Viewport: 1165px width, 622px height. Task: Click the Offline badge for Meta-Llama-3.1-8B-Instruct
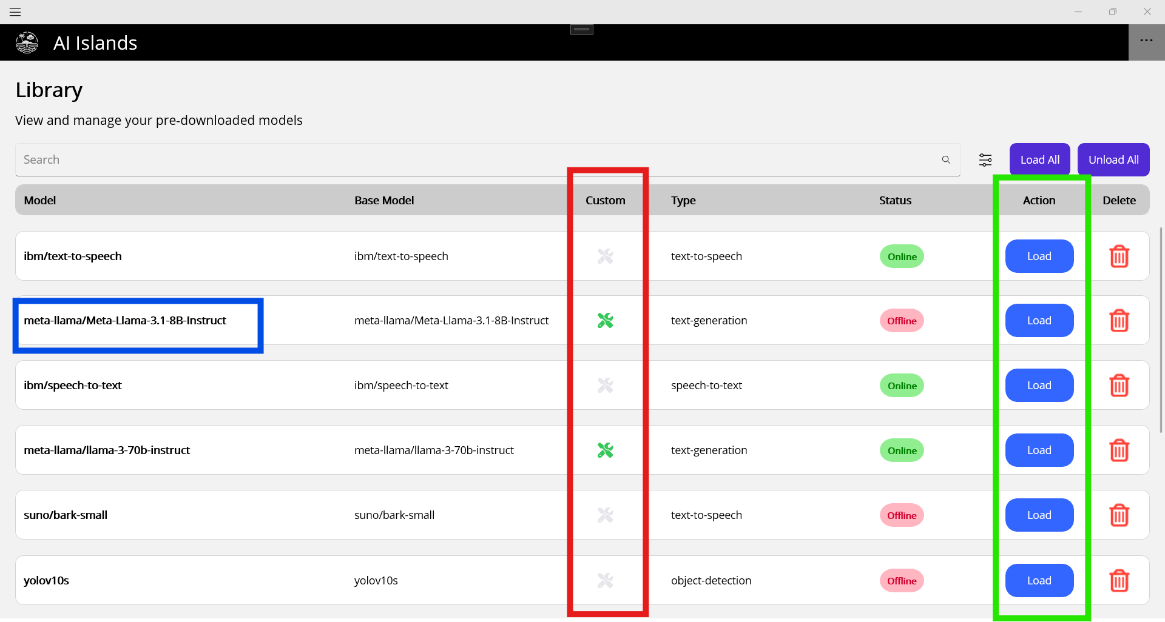tap(902, 321)
